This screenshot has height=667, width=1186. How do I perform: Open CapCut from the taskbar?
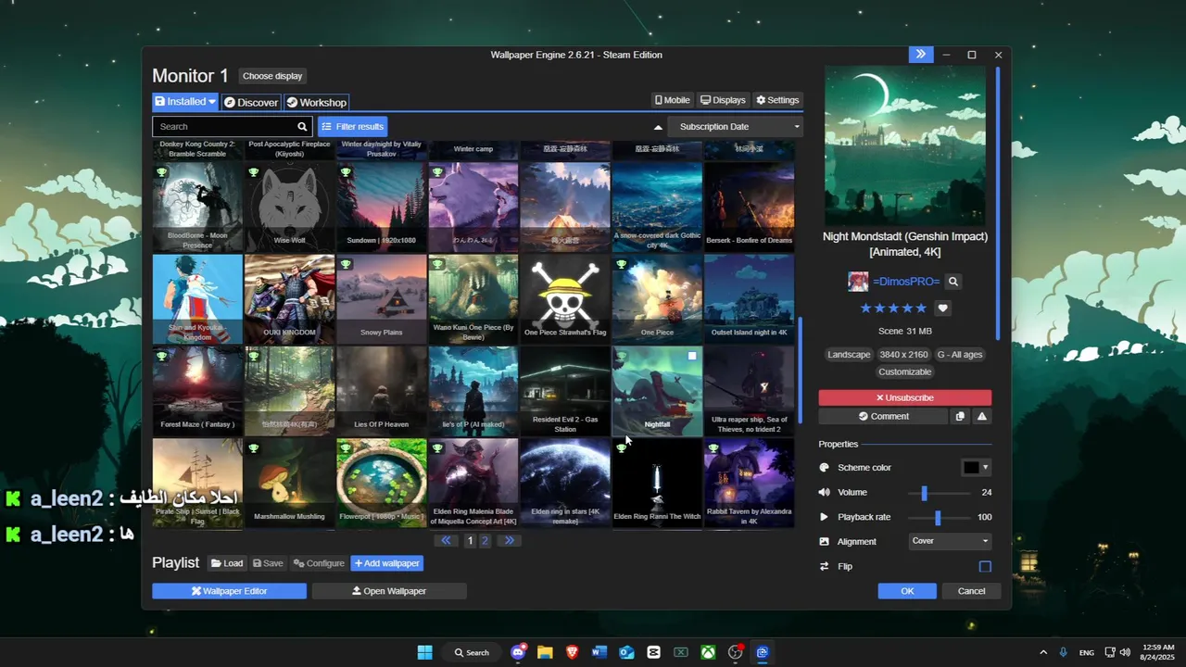[x=653, y=652]
